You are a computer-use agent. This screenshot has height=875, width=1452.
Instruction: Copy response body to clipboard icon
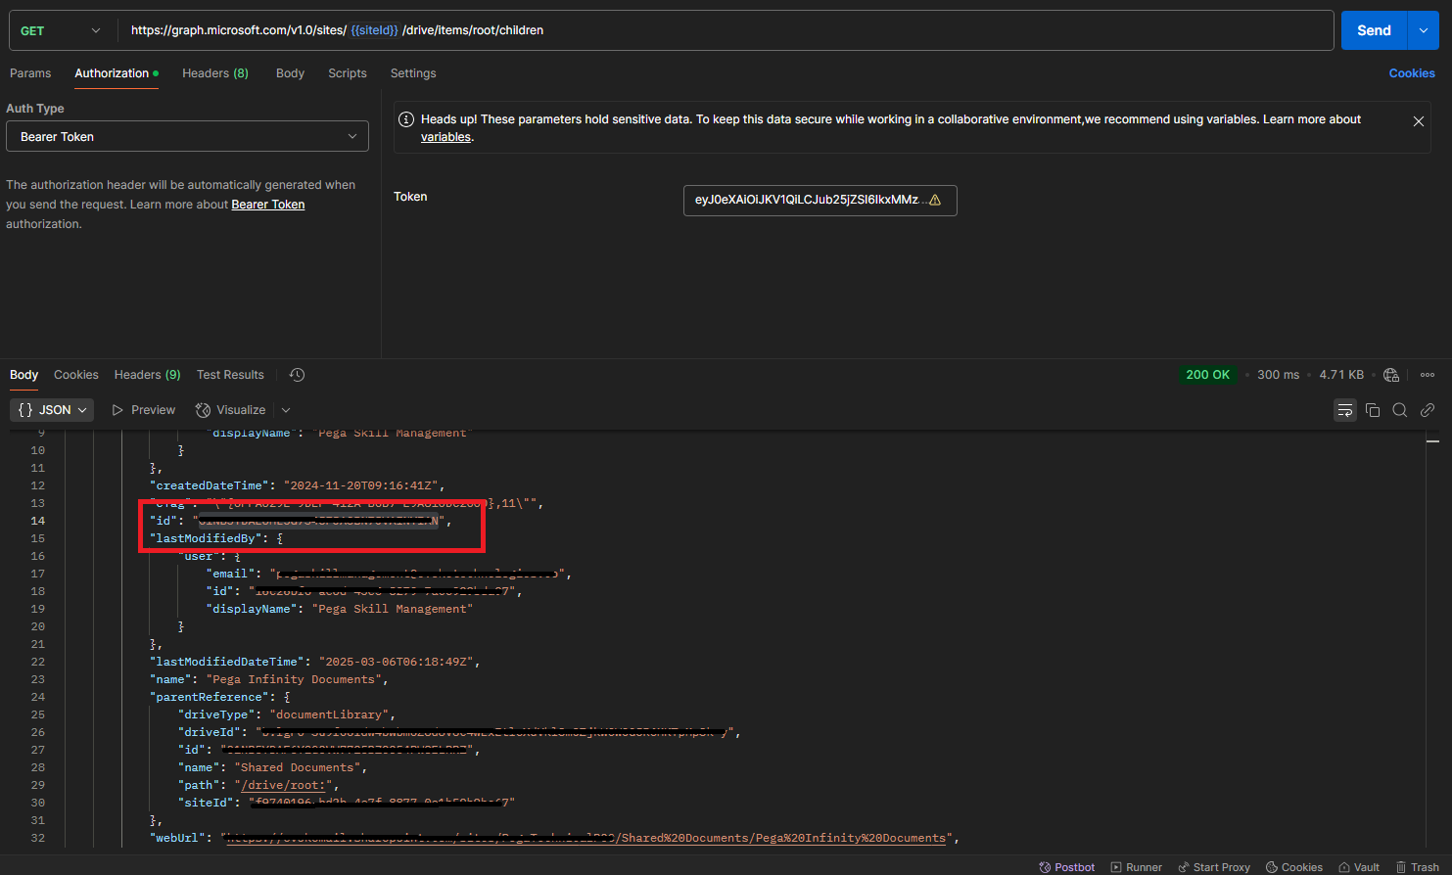pos(1373,410)
